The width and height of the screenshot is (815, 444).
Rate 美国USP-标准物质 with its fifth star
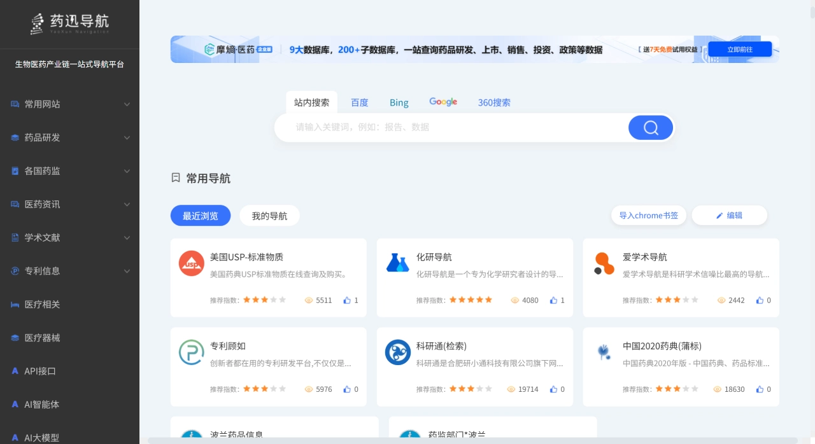click(283, 300)
